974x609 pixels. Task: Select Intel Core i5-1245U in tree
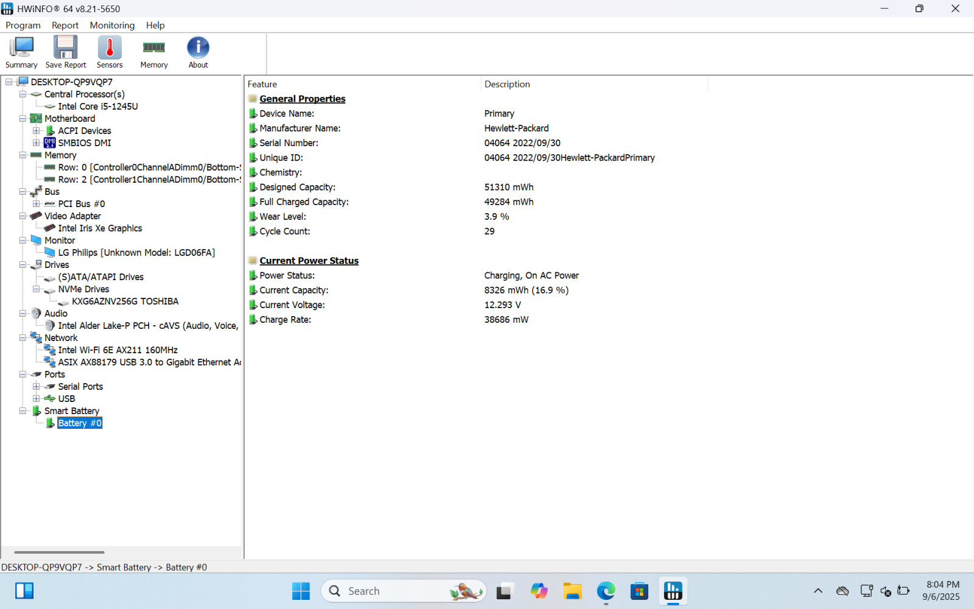[98, 107]
